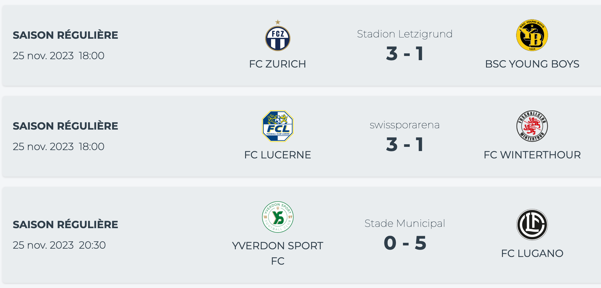Click the 3 - 1 Lucerne match score
The height and width of the screenshot is (288, 601).
click(x=405, y=145)
